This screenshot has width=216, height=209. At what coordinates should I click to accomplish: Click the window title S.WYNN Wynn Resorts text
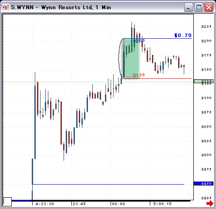click(x=61, y=7)
